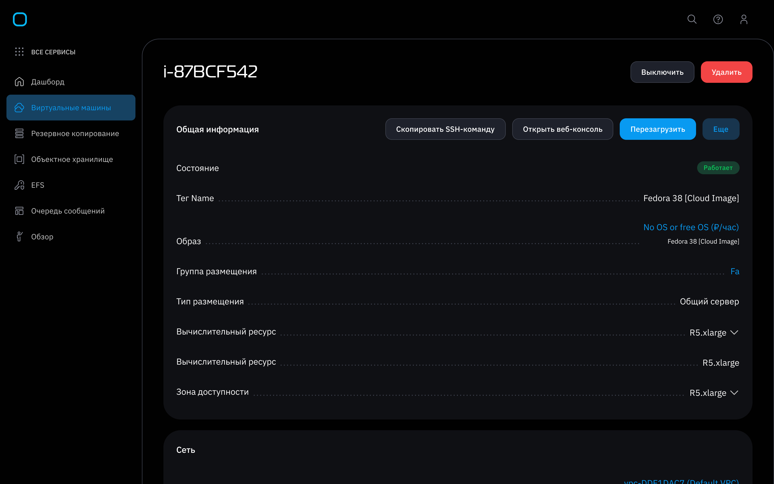
Task: Open help via the question mark icon
Action: coord(718,19)
